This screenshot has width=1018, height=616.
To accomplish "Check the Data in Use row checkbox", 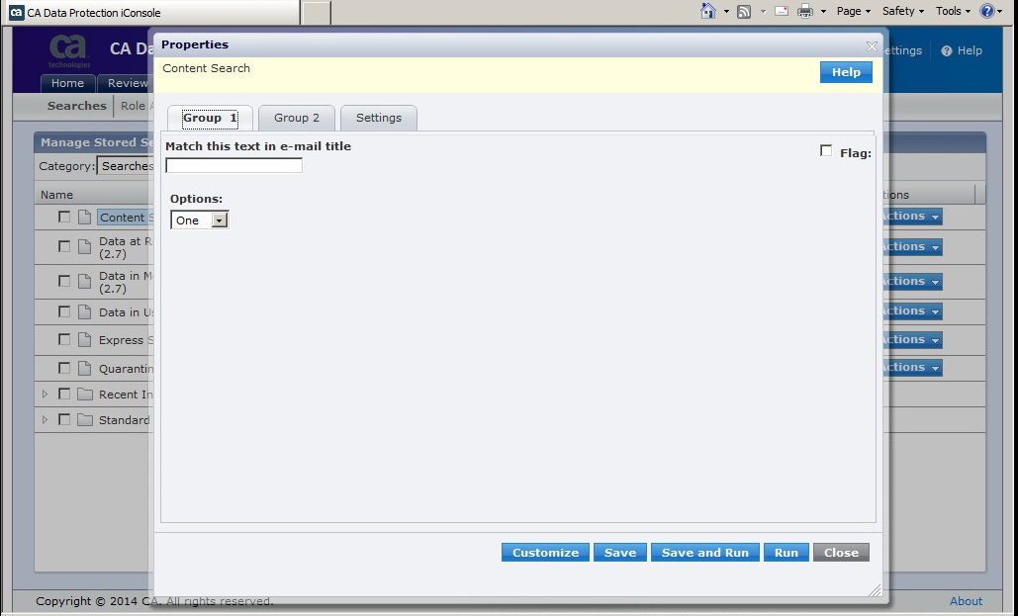I will point(64,311).
